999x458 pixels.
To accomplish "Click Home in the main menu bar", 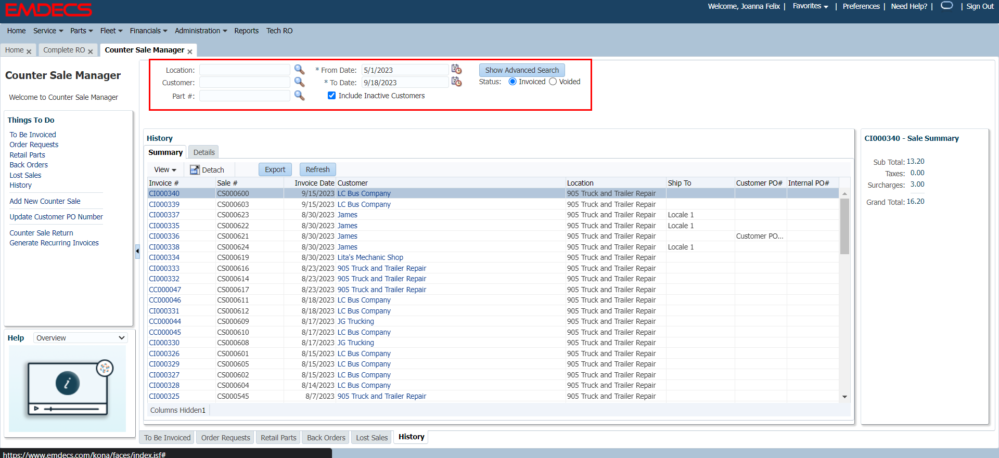I will [x=17, y=31].
